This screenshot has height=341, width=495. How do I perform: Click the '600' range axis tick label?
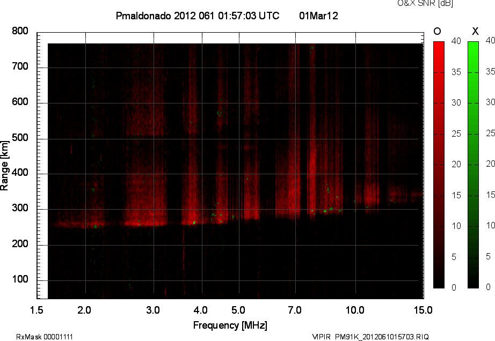pos(20,102)
